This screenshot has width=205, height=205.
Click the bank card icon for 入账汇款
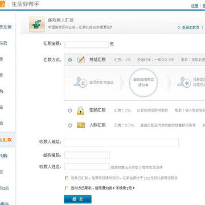tap(81, 125)
